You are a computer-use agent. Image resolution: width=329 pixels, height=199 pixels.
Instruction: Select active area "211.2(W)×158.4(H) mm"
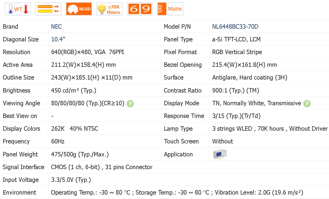tap(83, 65)
